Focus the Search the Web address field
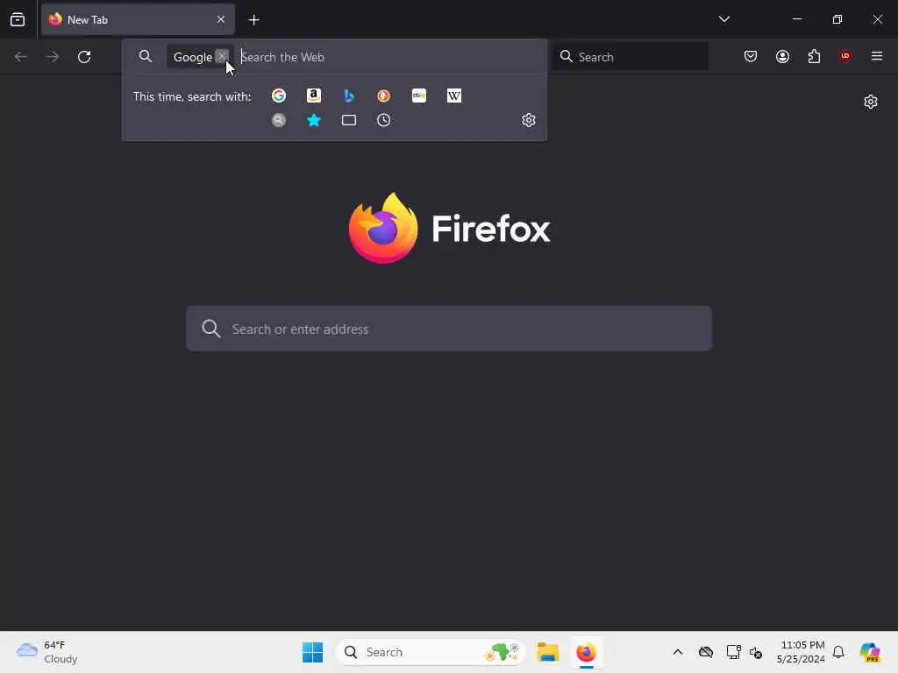 [389, 57]
